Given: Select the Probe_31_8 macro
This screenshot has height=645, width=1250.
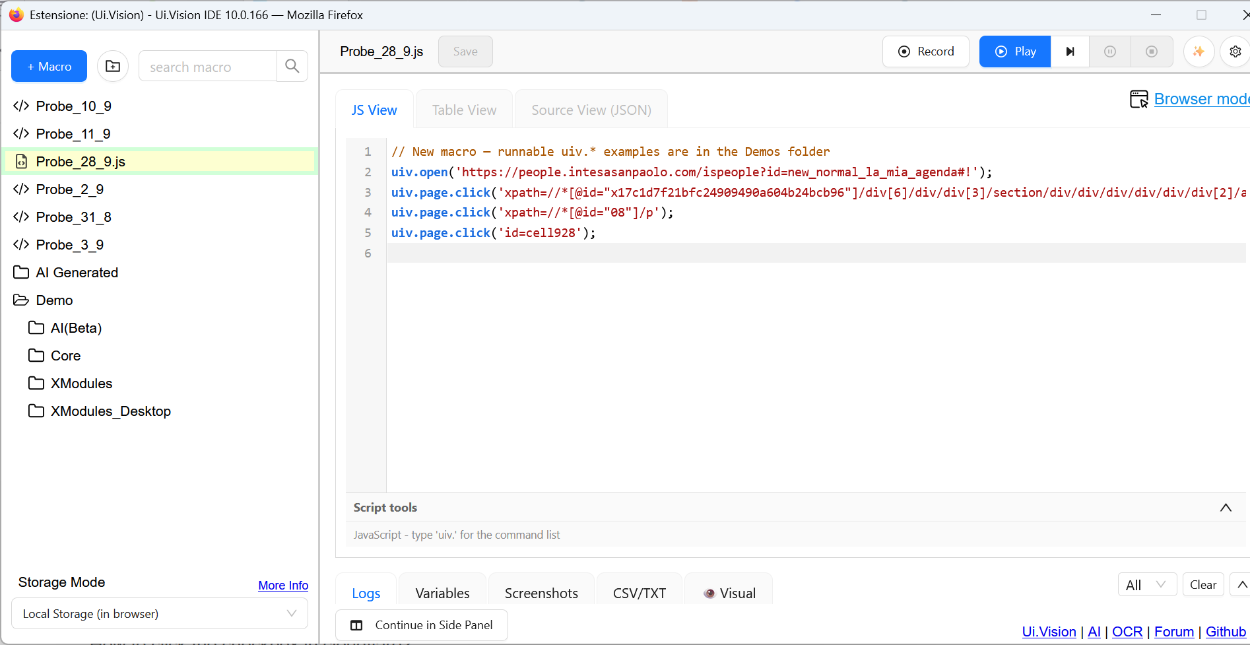Looking at the screenshot, I should pyautogui.click(x=74, y=217).
